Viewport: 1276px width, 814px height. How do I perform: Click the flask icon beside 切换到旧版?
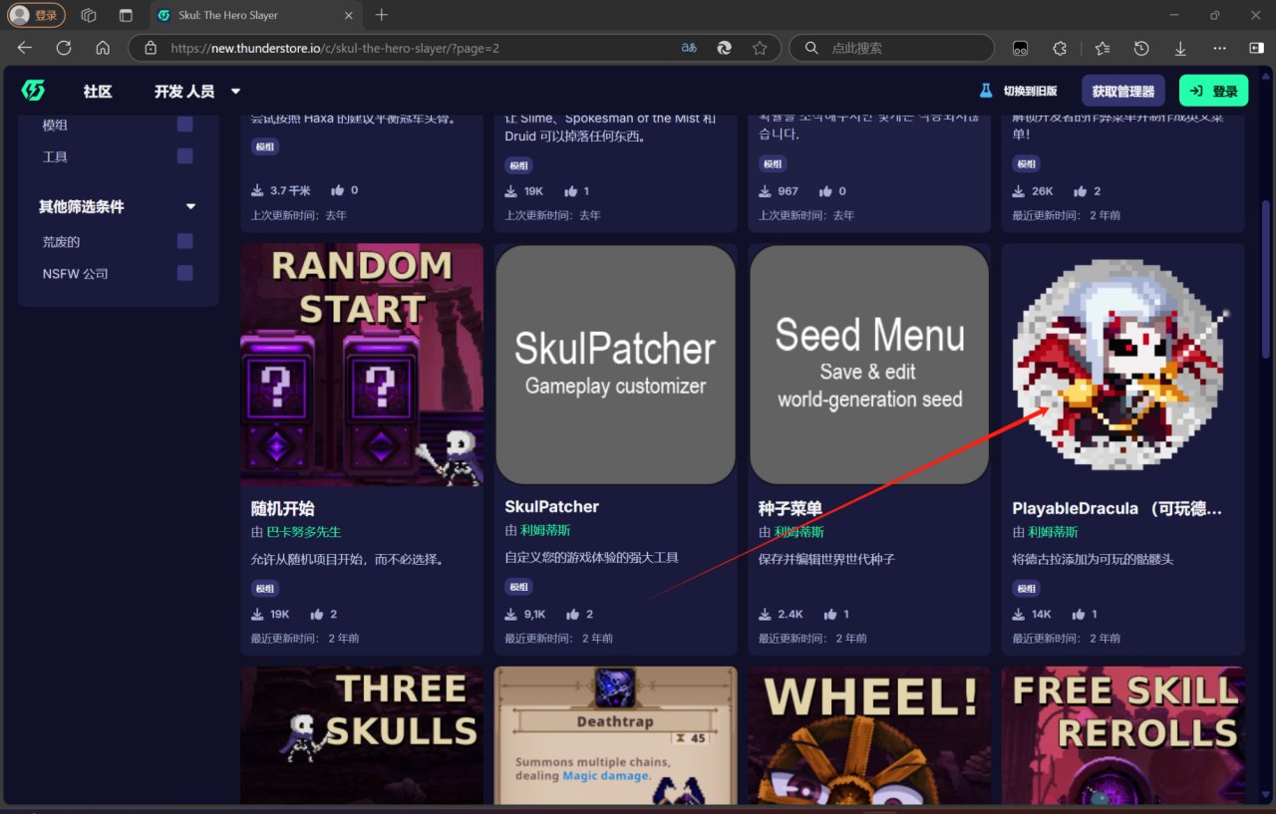(986, 91)
